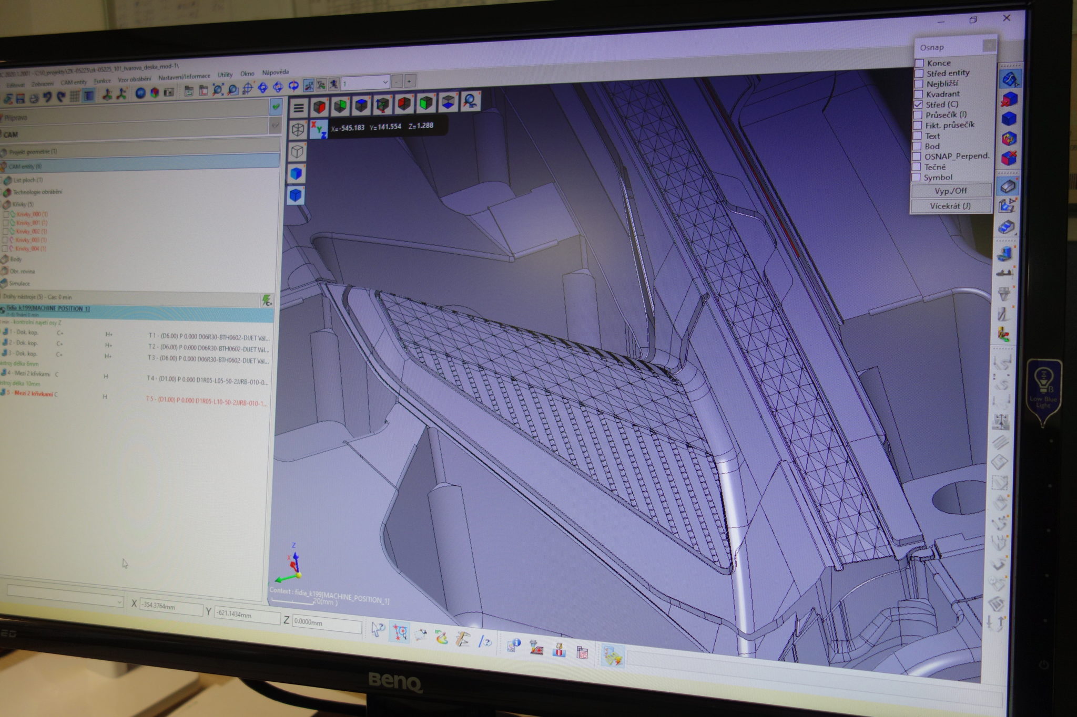
Task: Click the Y coordinate input field
Action: point(247,615)
